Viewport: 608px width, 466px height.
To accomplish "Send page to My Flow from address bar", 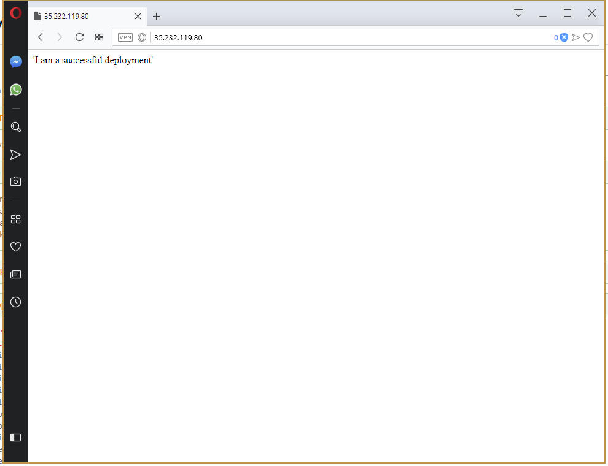I will 576,37.
